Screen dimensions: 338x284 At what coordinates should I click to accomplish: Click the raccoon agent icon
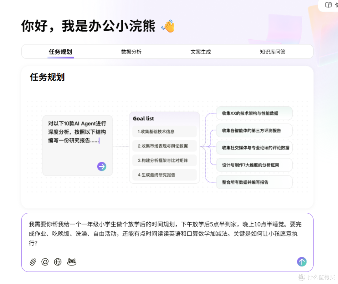pyautogui.click(x=72, y=262)
